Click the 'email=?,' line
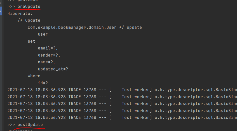Image resolution: width=237 pixels, height=131 pixels. coord(48,48)
